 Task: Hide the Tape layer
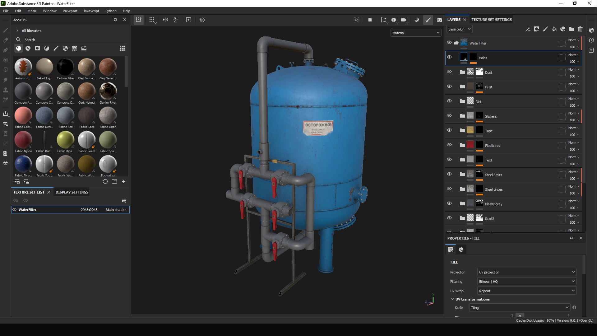[x=449, y=130]
